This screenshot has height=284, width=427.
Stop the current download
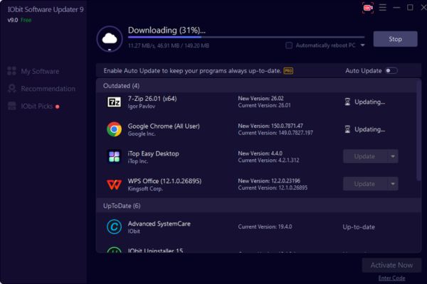(395, 39)
